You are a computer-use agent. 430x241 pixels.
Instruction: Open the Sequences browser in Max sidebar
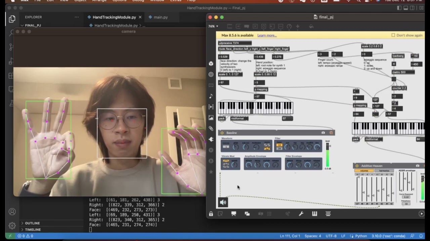211,107
